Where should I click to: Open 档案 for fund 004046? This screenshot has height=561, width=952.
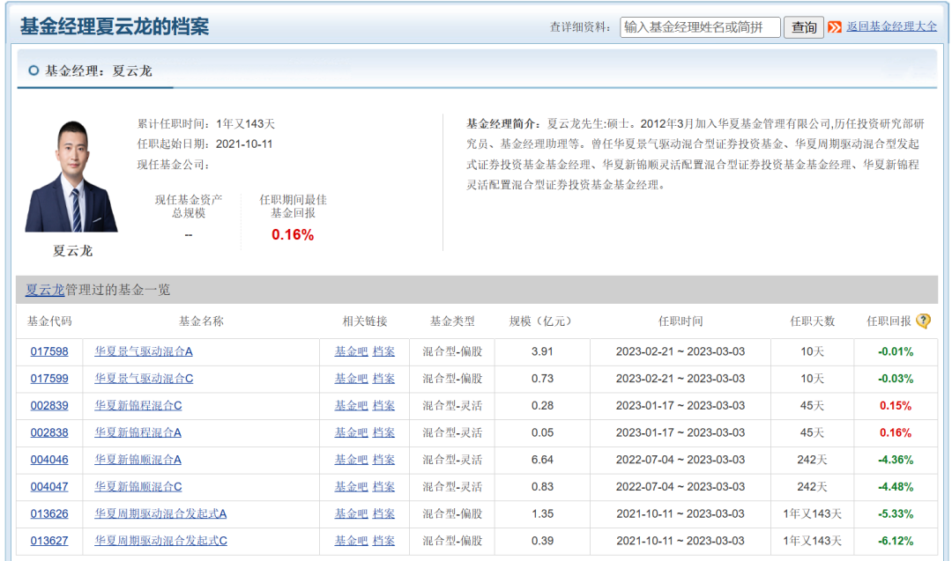coord(383,459)
